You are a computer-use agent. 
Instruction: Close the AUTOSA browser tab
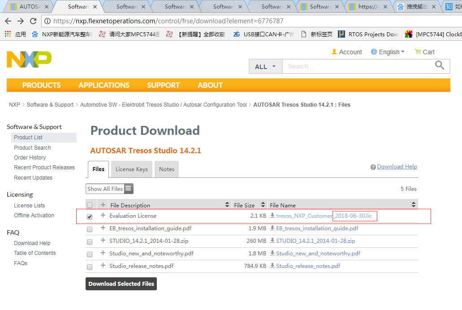click(x=47, y=6)
